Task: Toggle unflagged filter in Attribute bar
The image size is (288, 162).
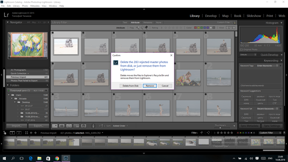Action: click(x=142, y=28)
